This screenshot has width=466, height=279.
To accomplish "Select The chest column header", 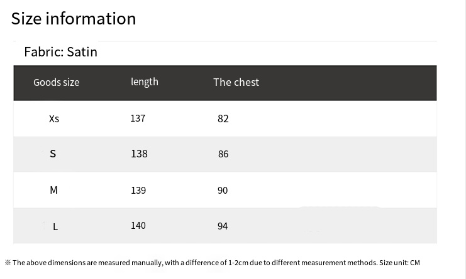I will [236, 82].
